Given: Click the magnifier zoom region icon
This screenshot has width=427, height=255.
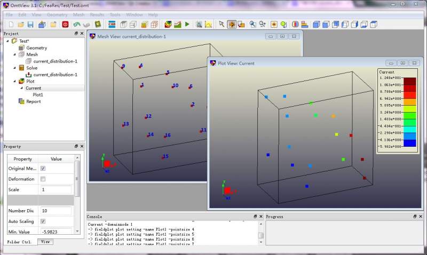Looking at the screenshot, I should coord(252,25).
